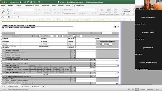Viewport: 162px width, 91px height.
Task: Click the fx insert function icon
Action: (x=18, y=17)
